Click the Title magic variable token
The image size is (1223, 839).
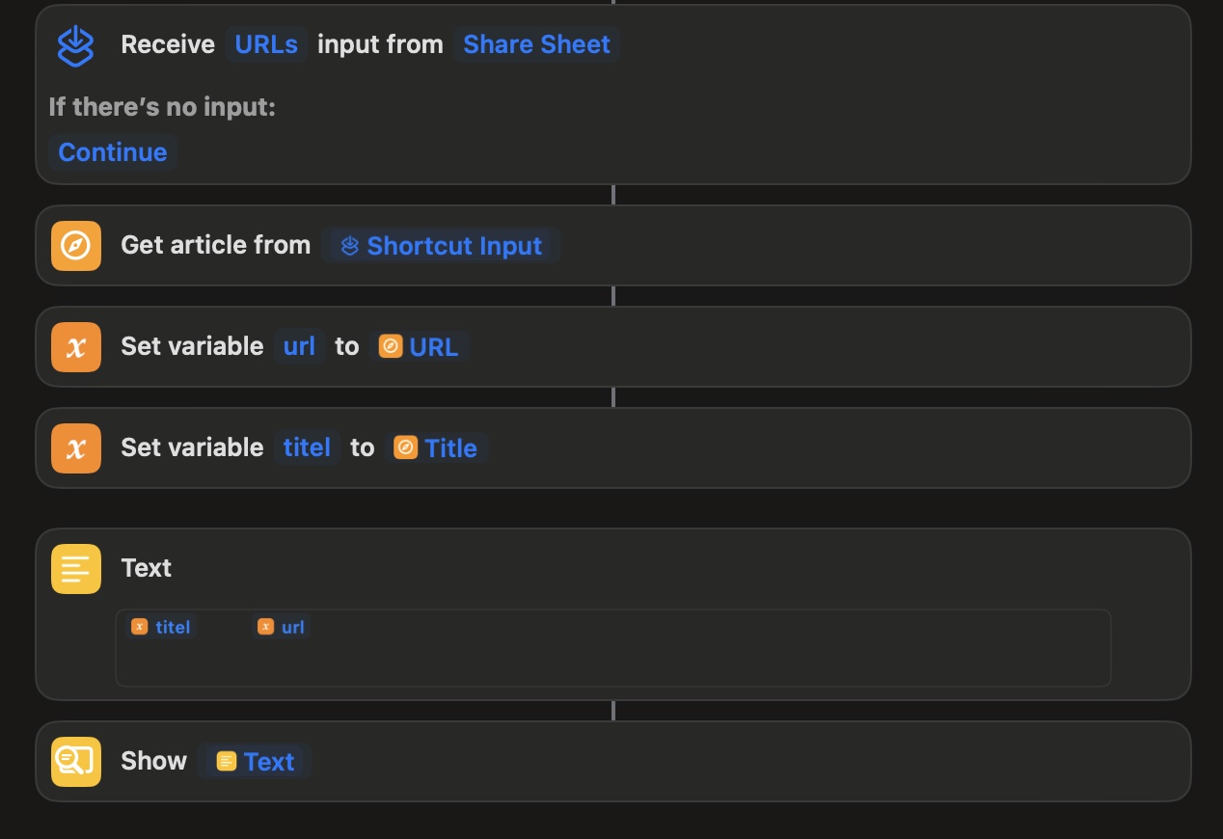coord(437,448)
